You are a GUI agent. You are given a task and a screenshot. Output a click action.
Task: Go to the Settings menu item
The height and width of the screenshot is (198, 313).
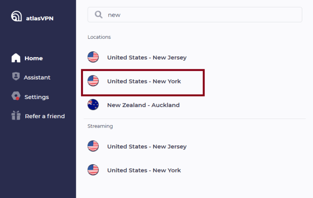37,97
